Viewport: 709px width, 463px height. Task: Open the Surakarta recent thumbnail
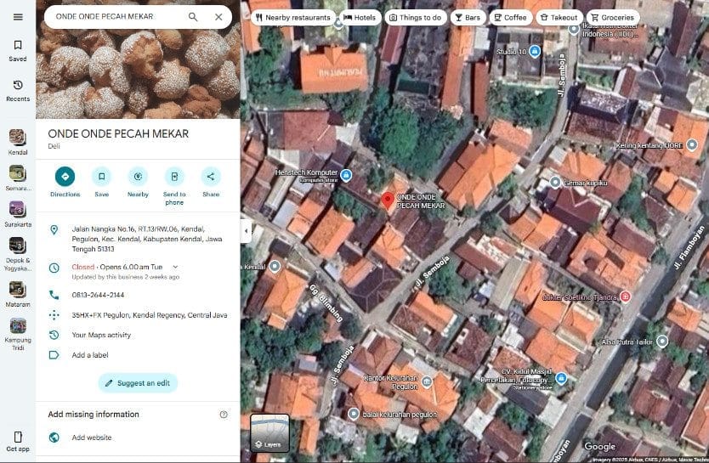pyautogui.click(x=18, y=209)
